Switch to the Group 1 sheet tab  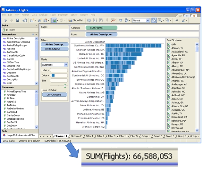146,136
